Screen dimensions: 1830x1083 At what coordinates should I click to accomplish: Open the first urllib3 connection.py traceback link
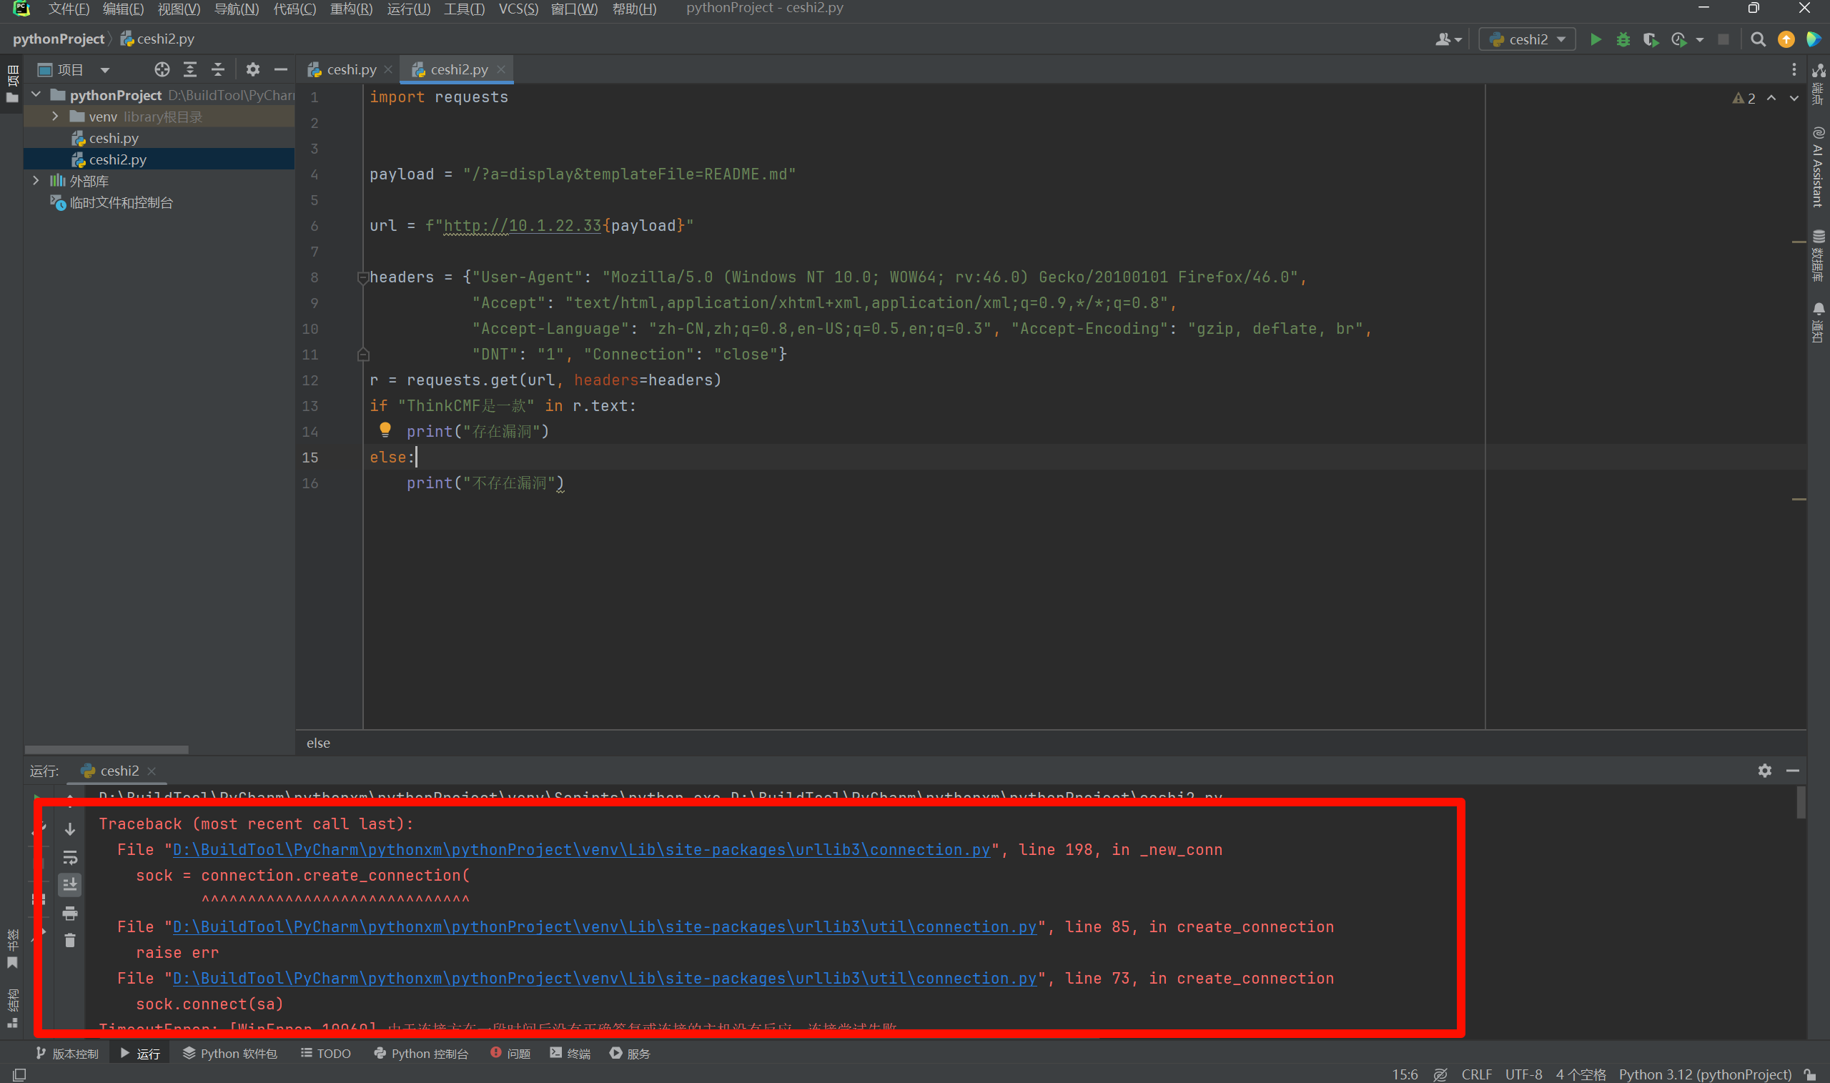tap(581, 849)
